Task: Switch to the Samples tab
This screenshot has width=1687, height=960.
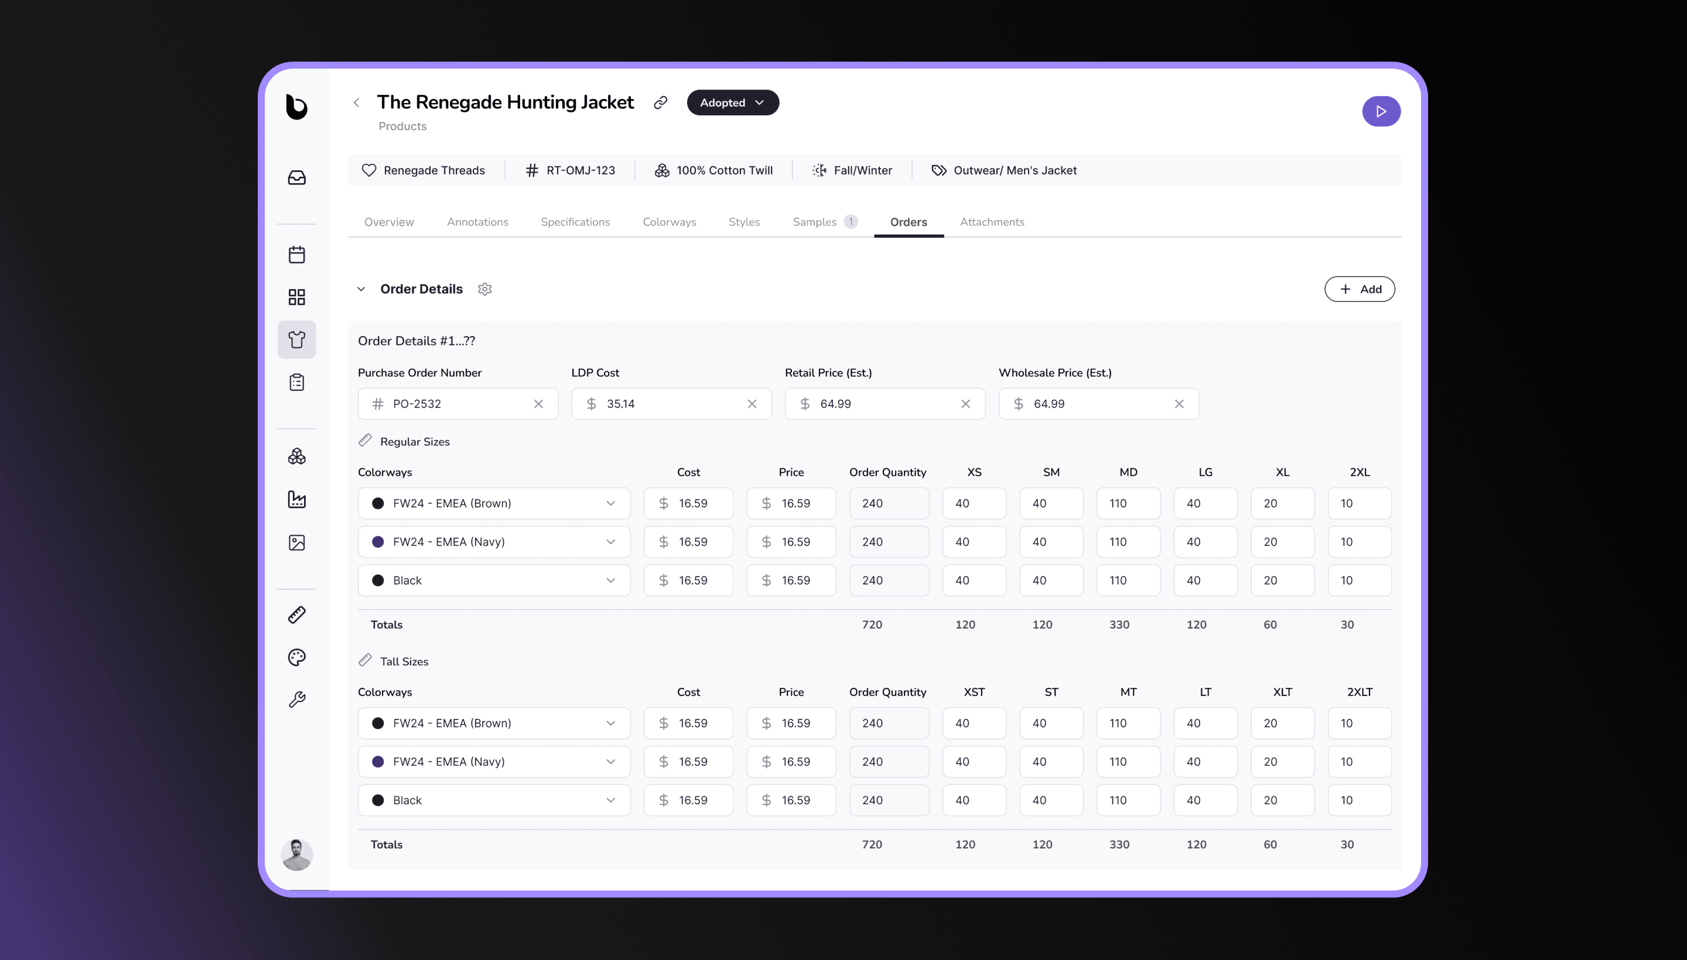Action: point(815,222)
